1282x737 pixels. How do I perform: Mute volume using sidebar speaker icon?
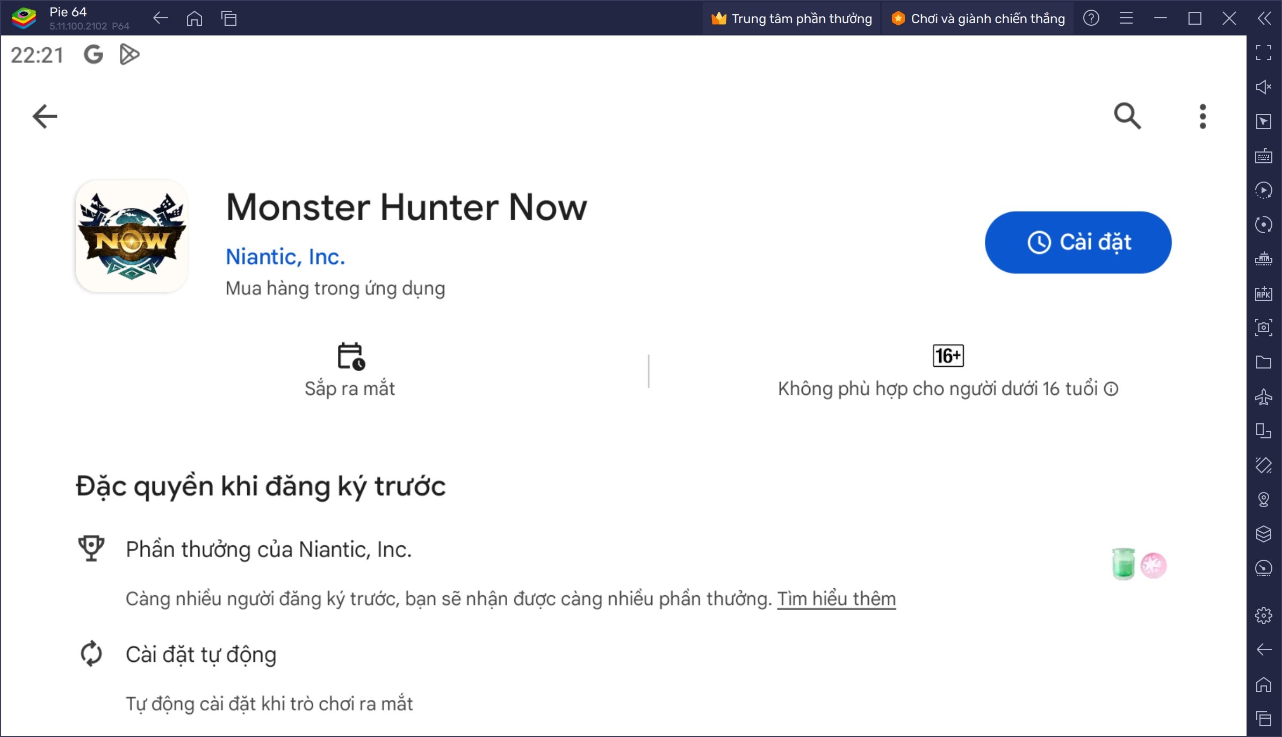pos(1264,87)
